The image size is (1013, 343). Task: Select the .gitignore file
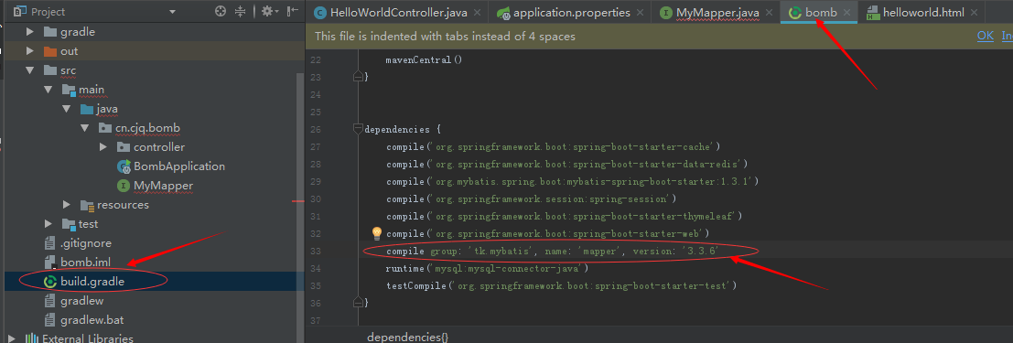tap(86, 243)
